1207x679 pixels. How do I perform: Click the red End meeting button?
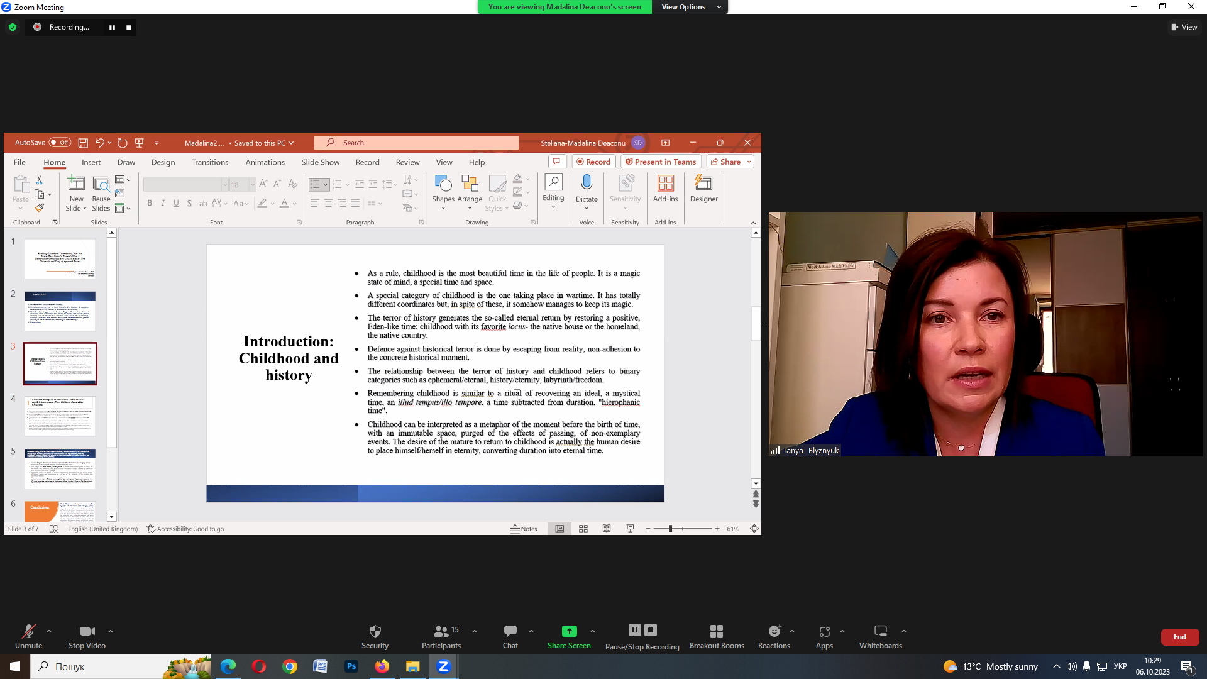tap(1179, 637)
